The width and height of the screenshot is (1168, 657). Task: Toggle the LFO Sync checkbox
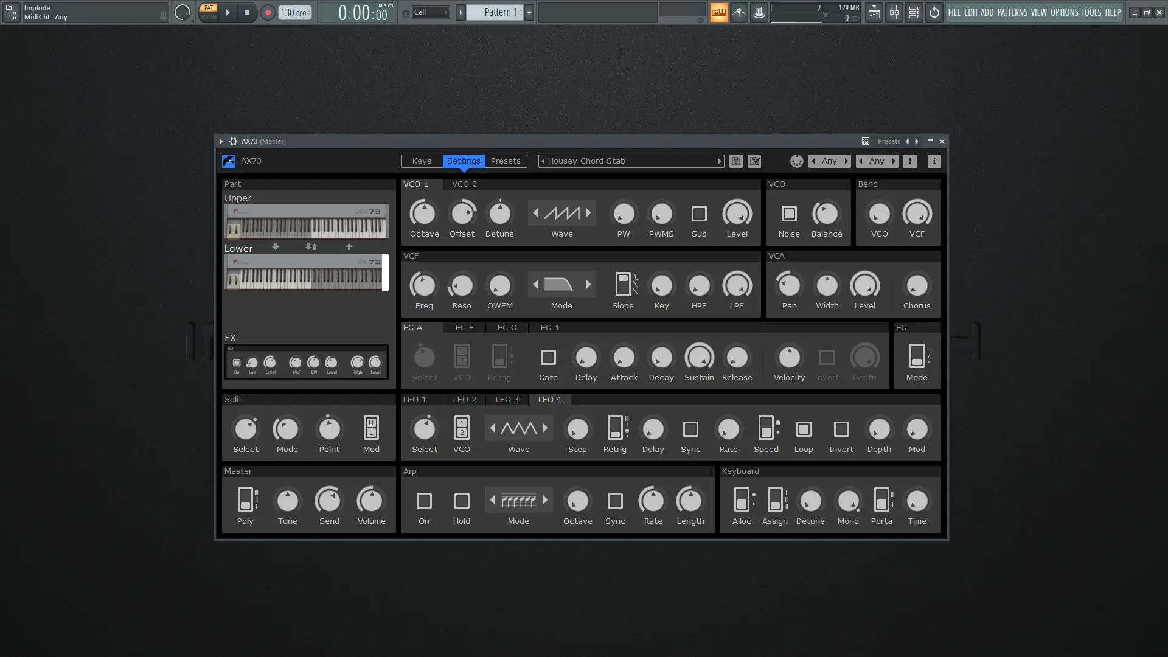(690, 429)
